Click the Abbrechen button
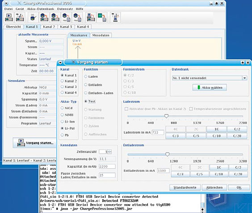This screenshot has width=252, height=213. tap(214, 187)
